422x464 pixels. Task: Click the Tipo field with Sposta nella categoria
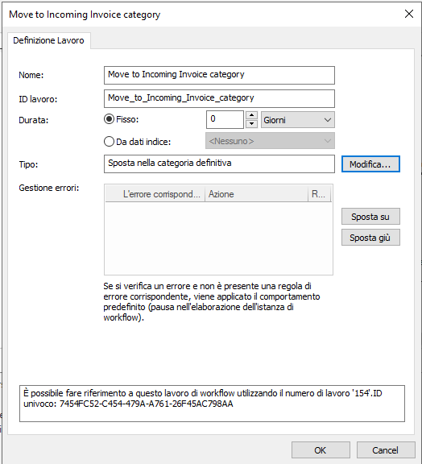pyautogui.click(x=219, y=164)
